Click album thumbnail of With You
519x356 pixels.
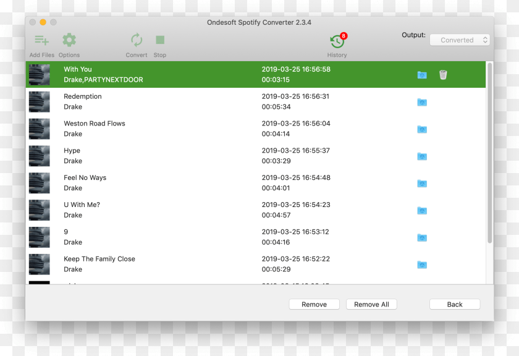pyautogui.click(x=40, y=75)
